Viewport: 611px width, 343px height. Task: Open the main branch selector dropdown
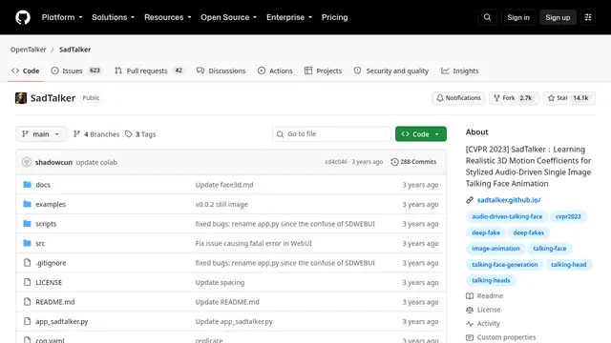pyautogui.click(x=41, y=134)
